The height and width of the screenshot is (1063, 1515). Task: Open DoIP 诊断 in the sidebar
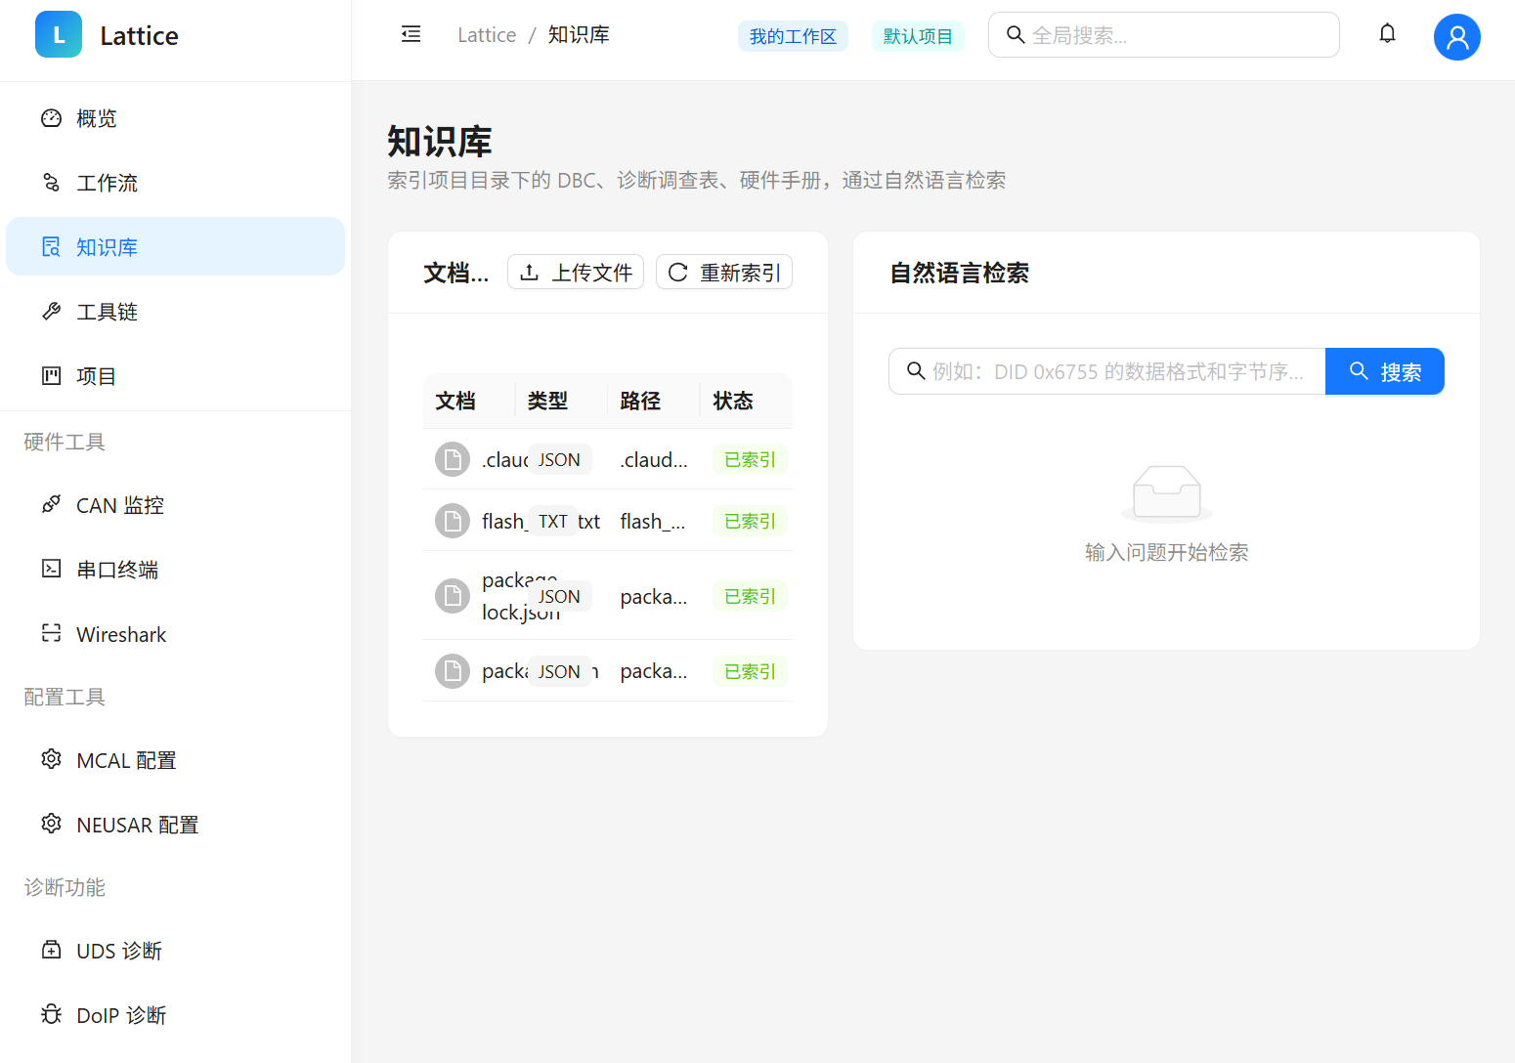(x=175, y=1015)
